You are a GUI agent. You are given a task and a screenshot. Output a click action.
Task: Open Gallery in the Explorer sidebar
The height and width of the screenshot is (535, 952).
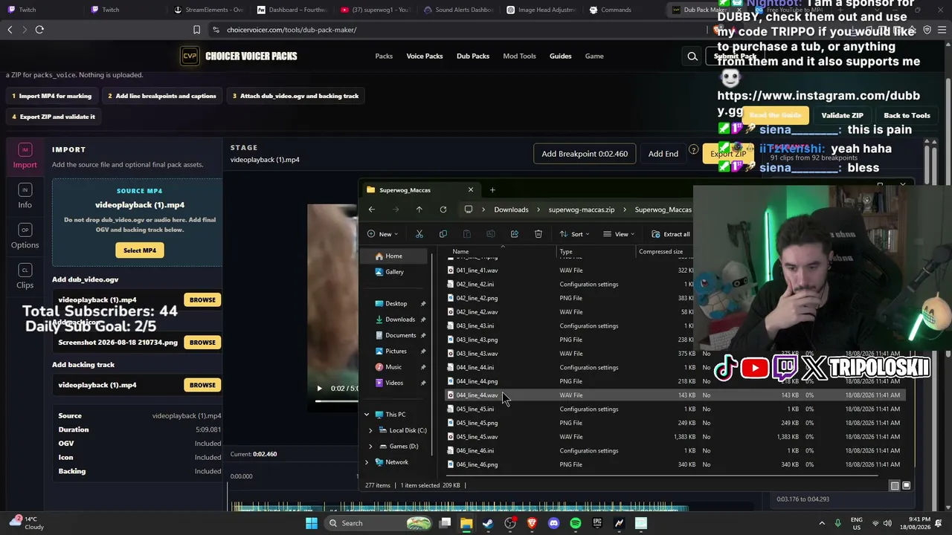point(395,272)
